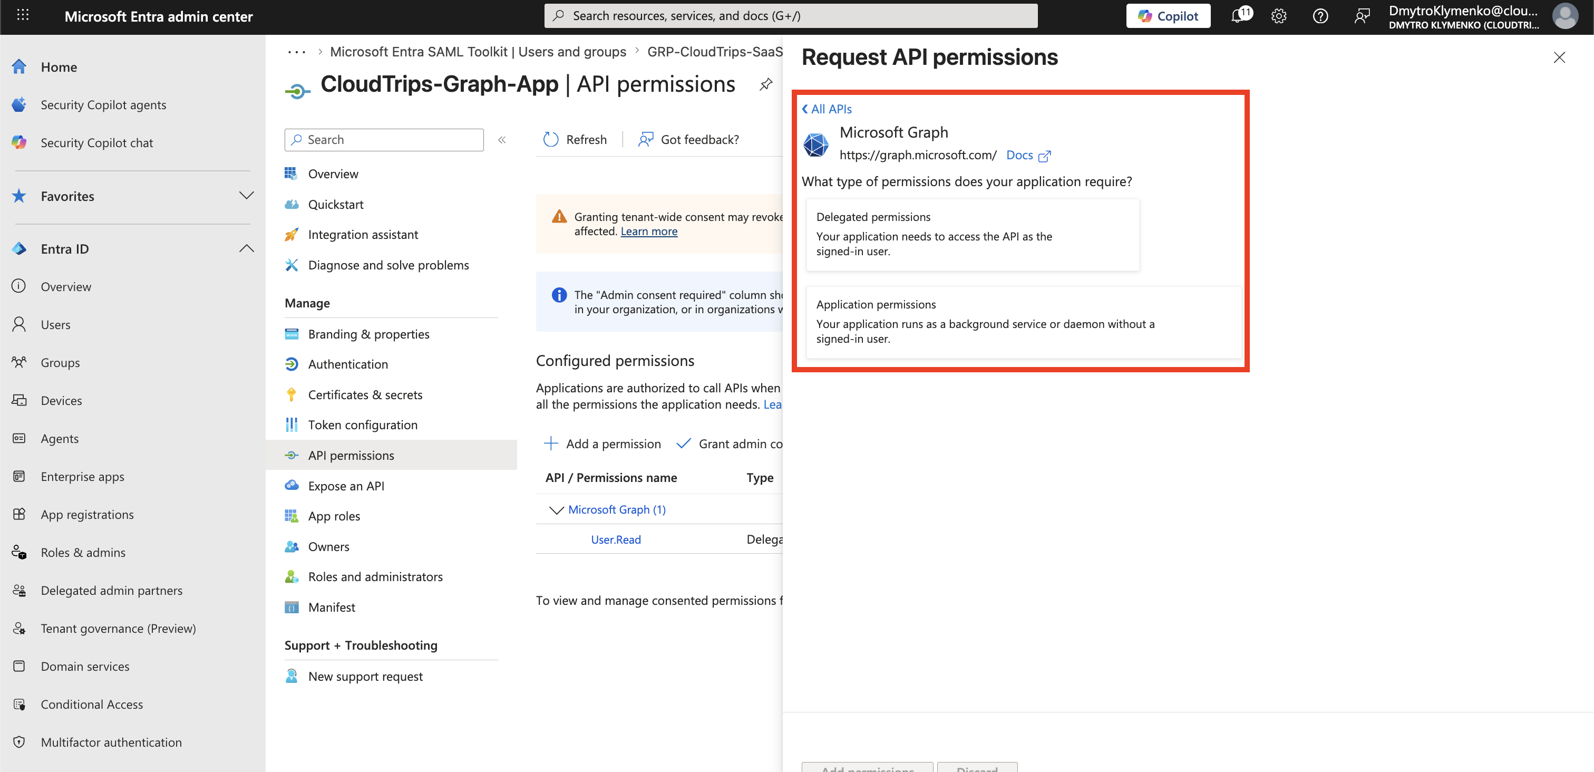Go back to All APIs
The height and width of the screenshot is (772, 1594).
827,109
